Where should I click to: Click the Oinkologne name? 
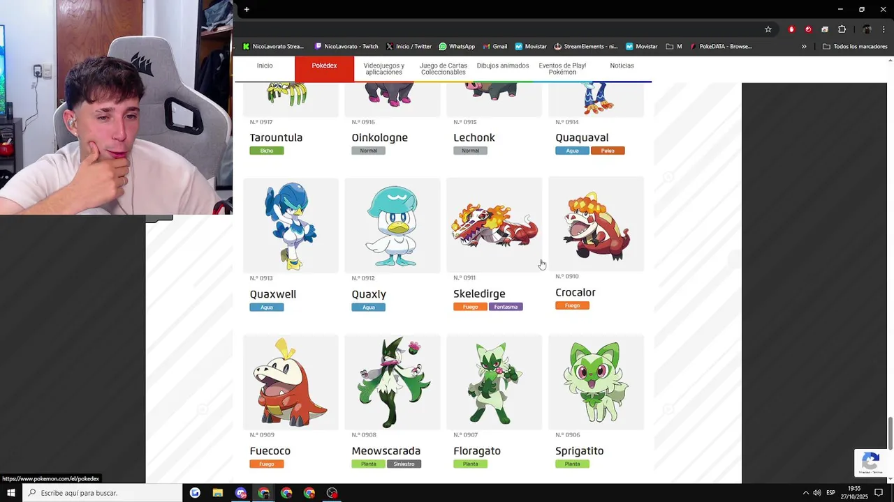379,137
